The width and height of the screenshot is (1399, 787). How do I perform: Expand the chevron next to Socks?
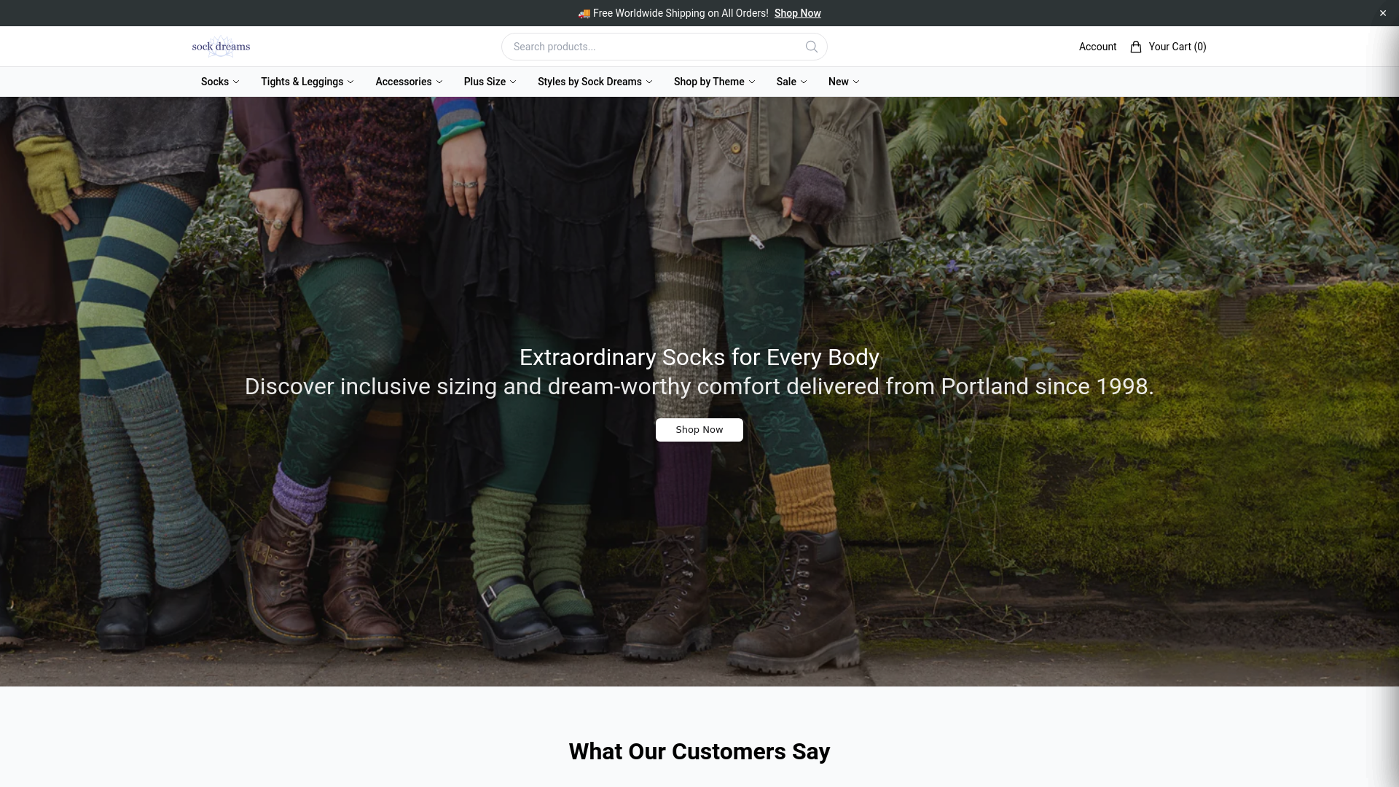(x=236, y=82)
